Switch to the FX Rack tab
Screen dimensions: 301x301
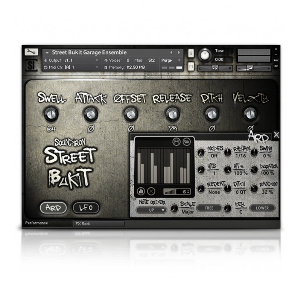(x=99, y=223)
